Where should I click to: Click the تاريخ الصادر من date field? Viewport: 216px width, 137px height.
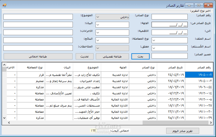coord(169,25)
